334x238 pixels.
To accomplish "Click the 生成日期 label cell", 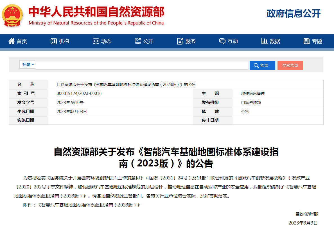I will (x=29, y=112).
